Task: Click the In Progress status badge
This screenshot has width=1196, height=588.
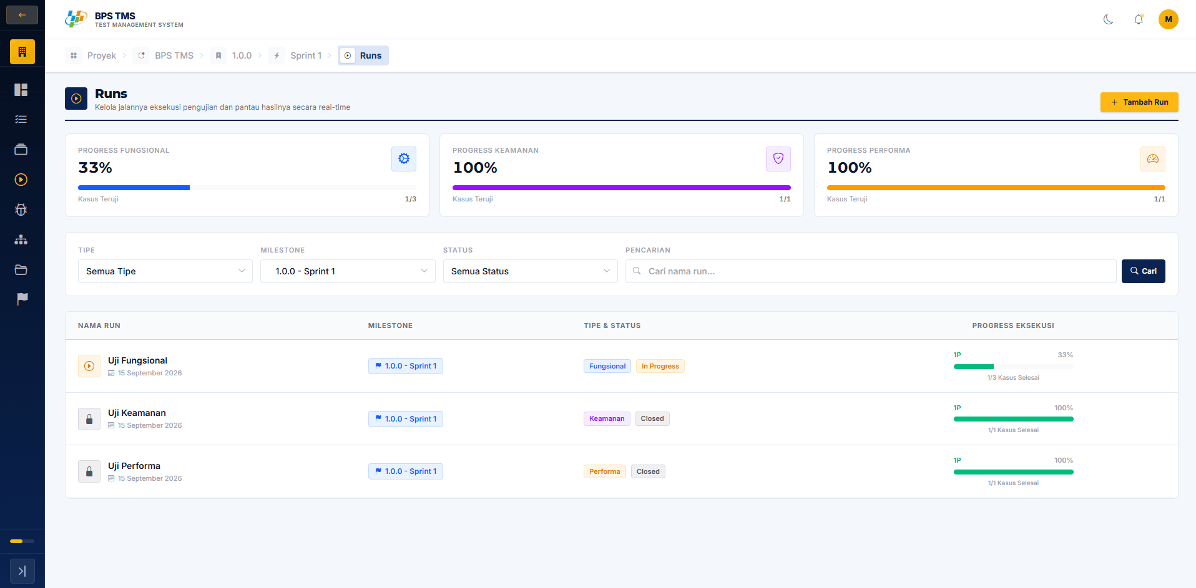Action: point(660,366)
